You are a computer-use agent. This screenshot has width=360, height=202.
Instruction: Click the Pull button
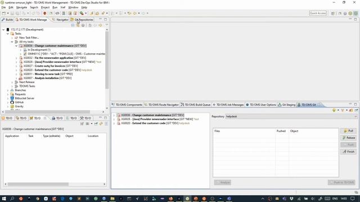pyautogui.click(x=348, y=131)
